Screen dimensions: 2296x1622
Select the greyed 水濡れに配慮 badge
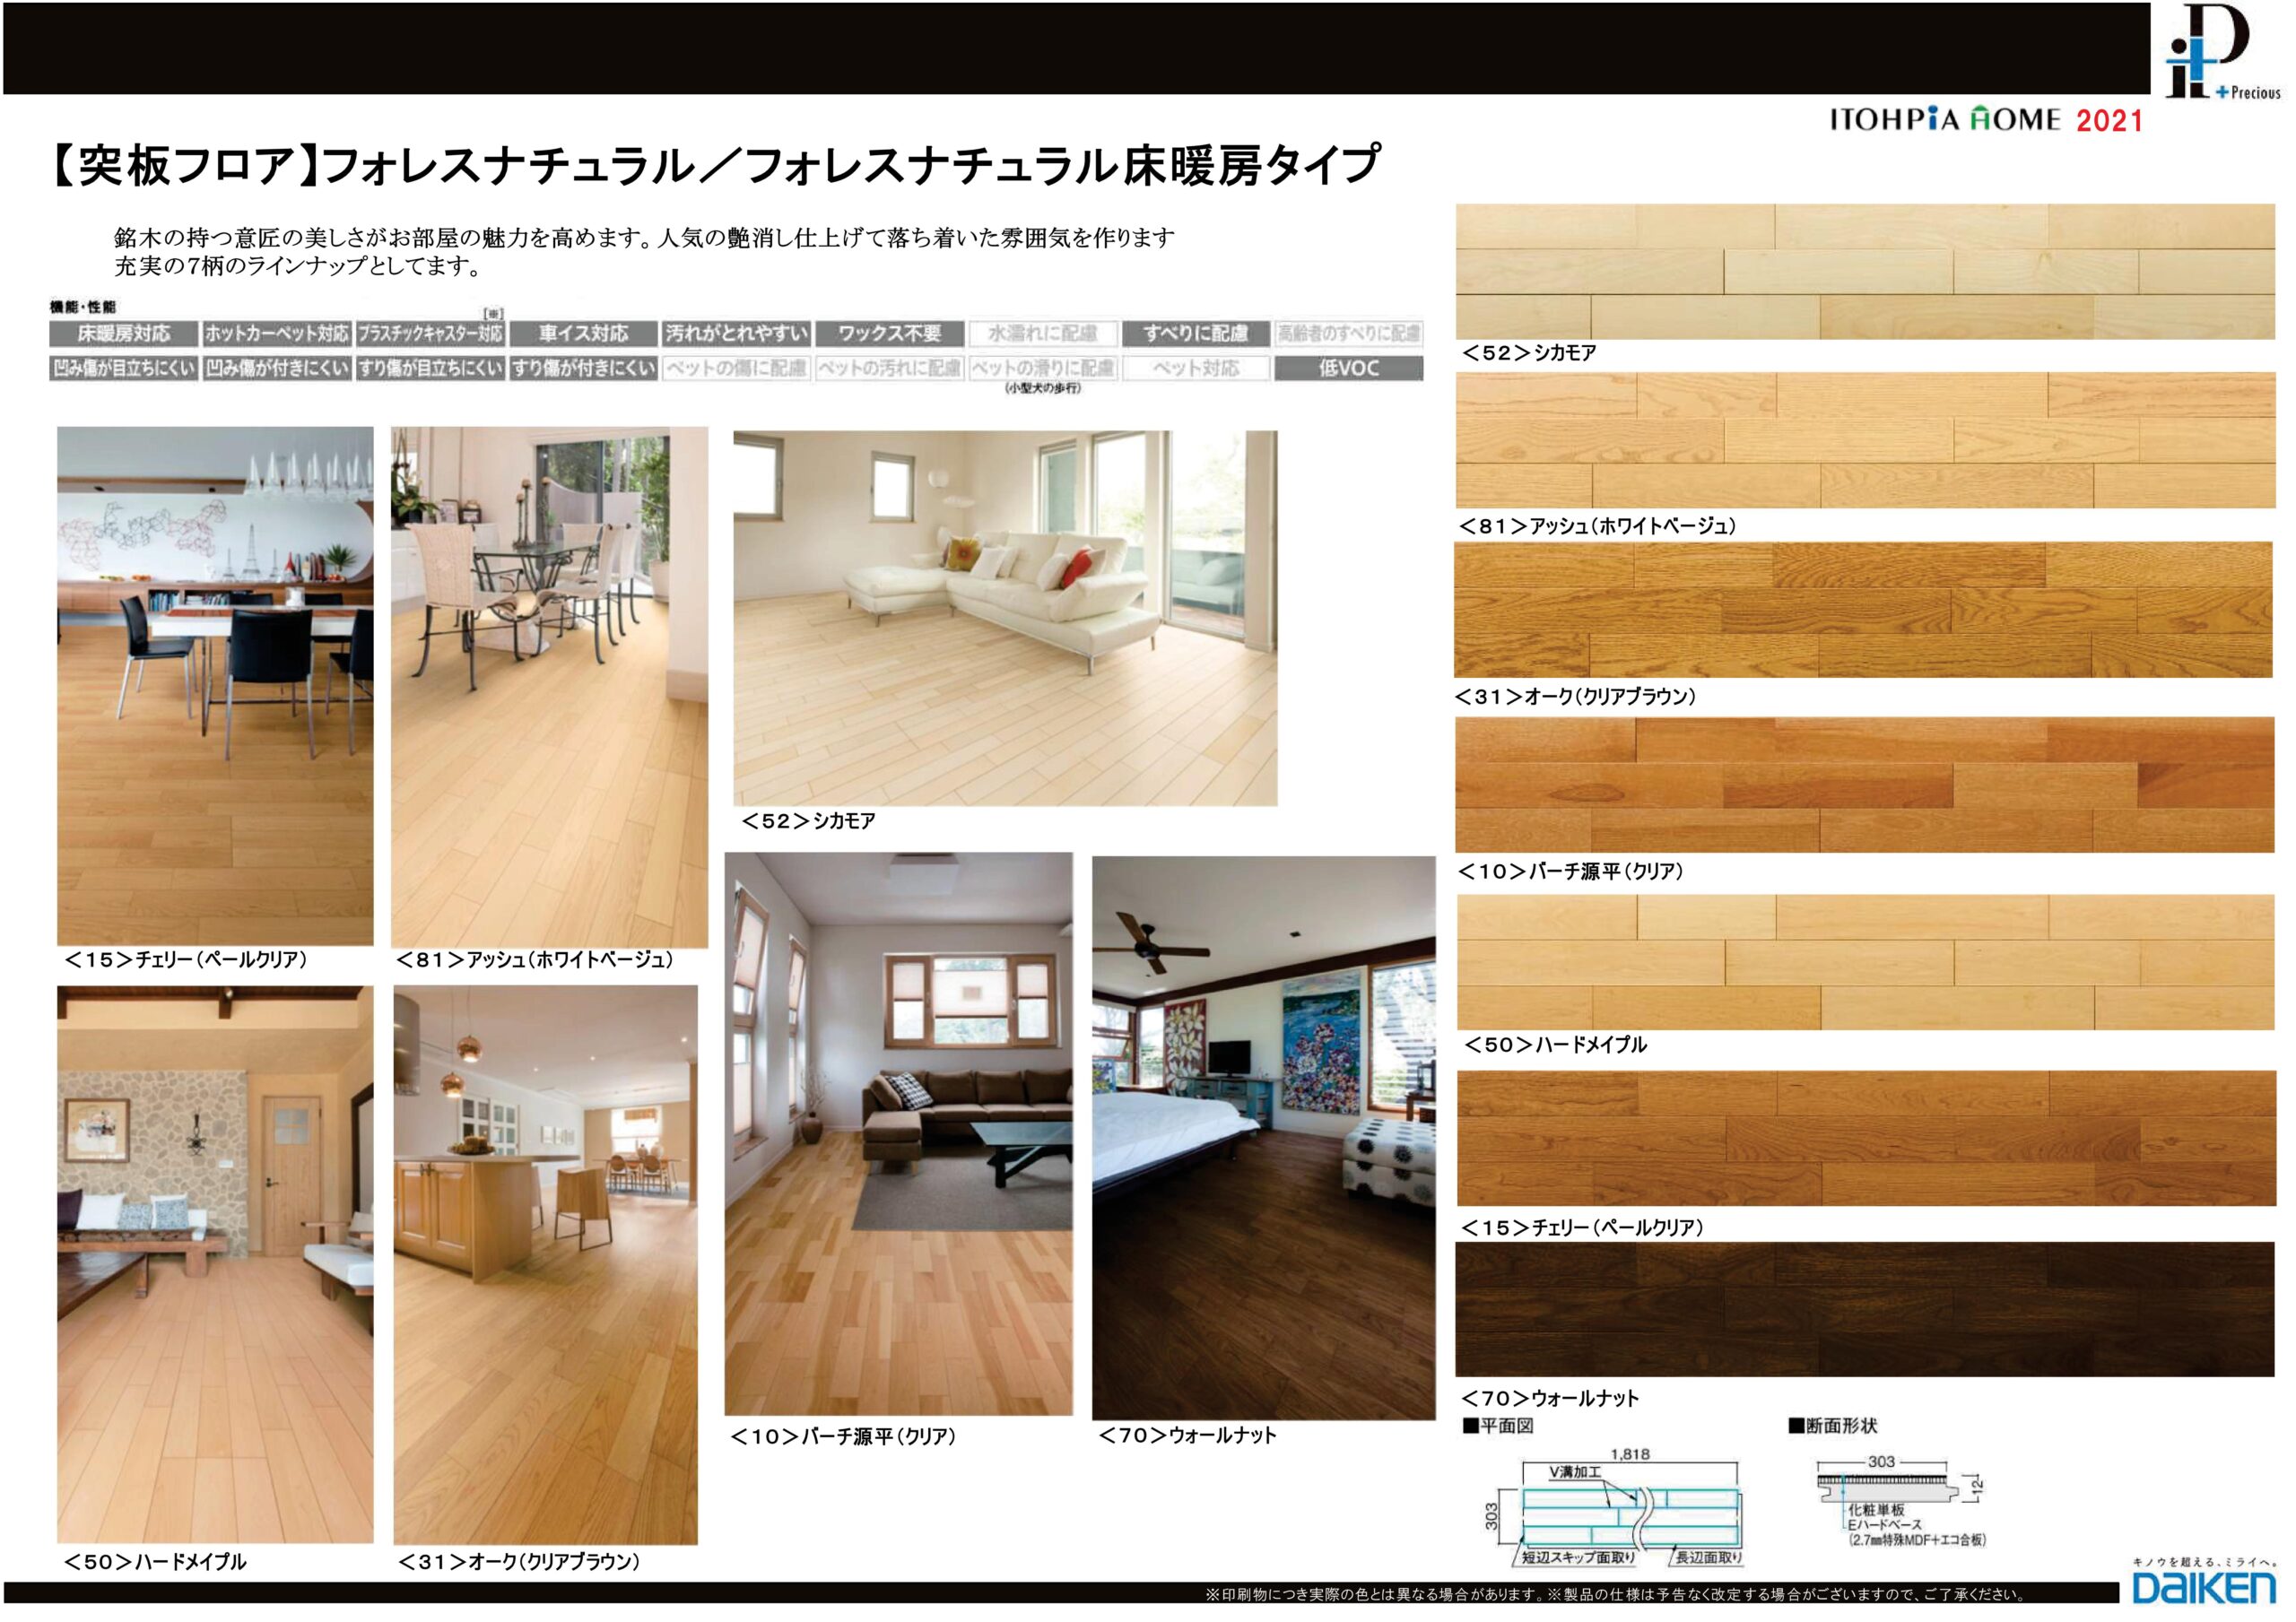pyautogui.click(x=1042, y=334)
